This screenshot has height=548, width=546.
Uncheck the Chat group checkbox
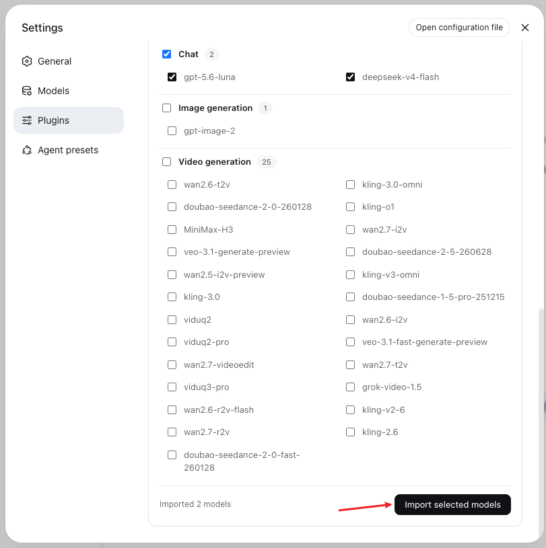pyautogui.click(x=166, y=54)
